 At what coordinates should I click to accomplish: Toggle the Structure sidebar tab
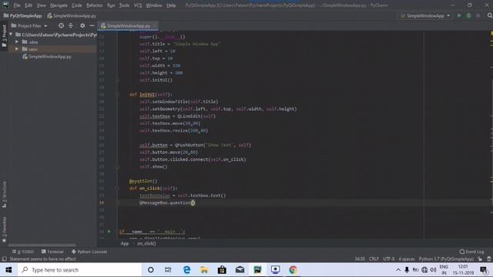(4, 195)
